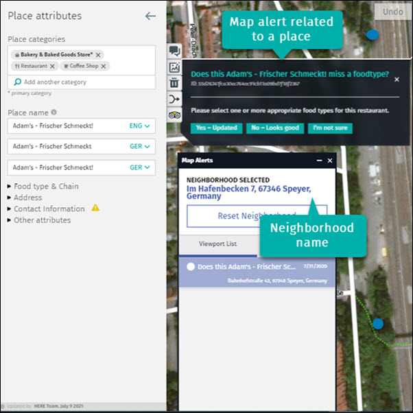This screenshot has width=413, height=413.
Task: Click the 7/31/2020 alert date
Action: 316,266
